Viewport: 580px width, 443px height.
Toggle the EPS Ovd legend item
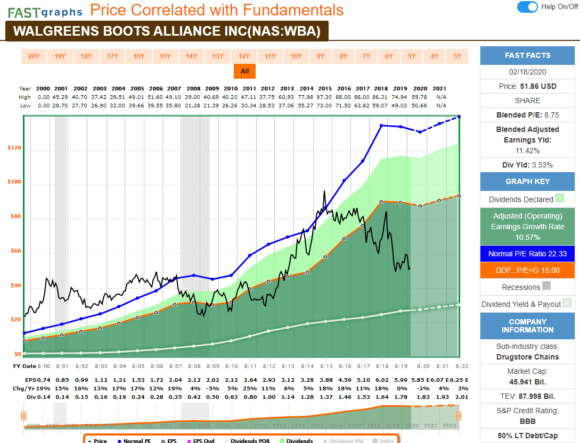[x=201, y=441]
